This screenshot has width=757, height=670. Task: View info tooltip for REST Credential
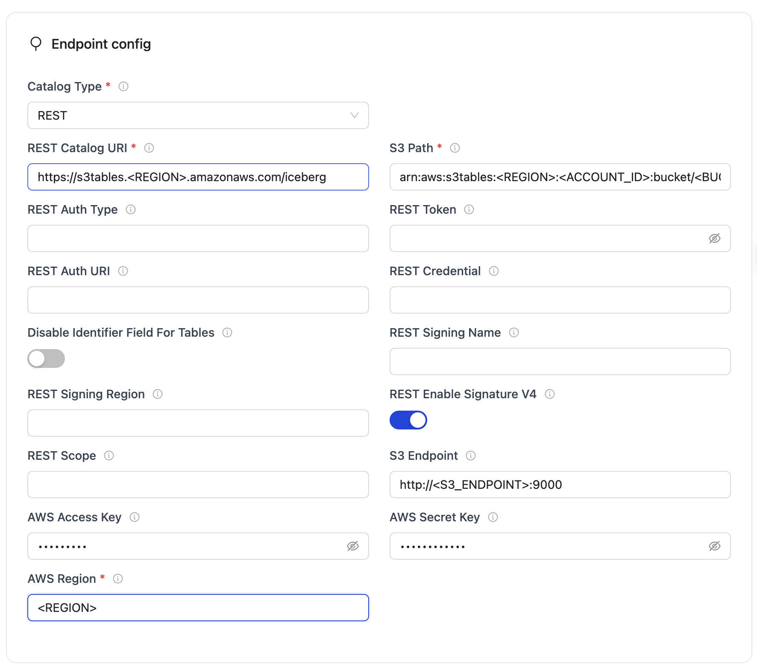coord(494,271)
